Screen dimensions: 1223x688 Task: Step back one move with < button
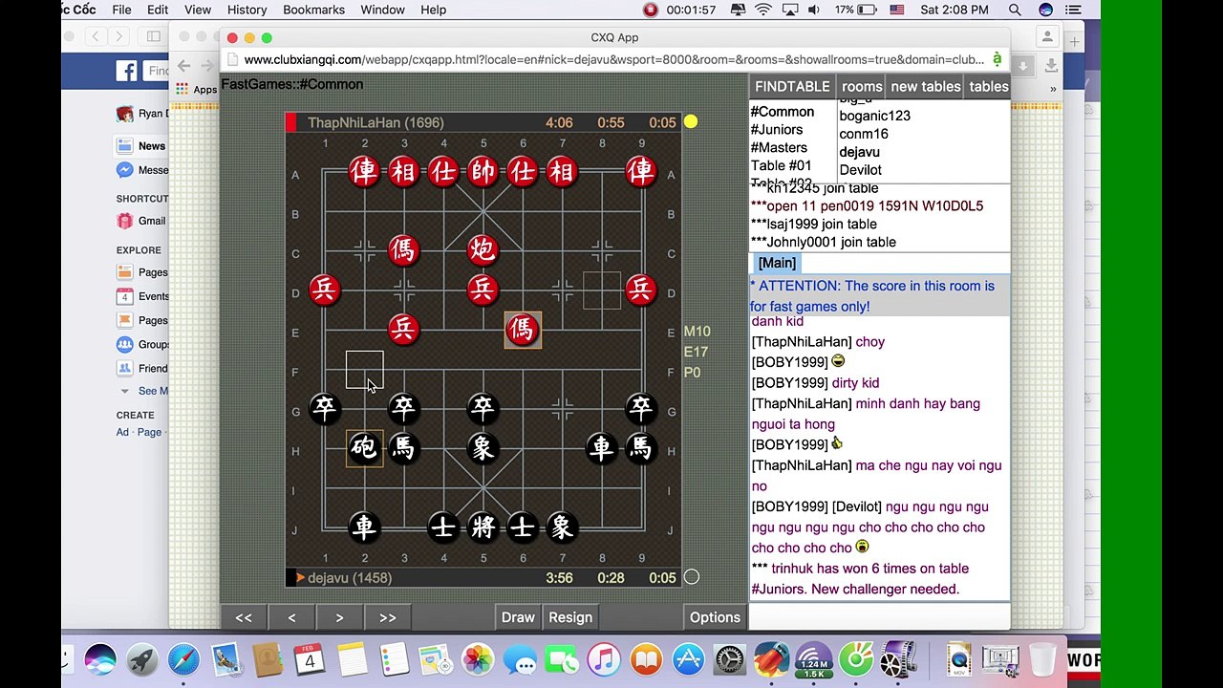click(291, 617)
